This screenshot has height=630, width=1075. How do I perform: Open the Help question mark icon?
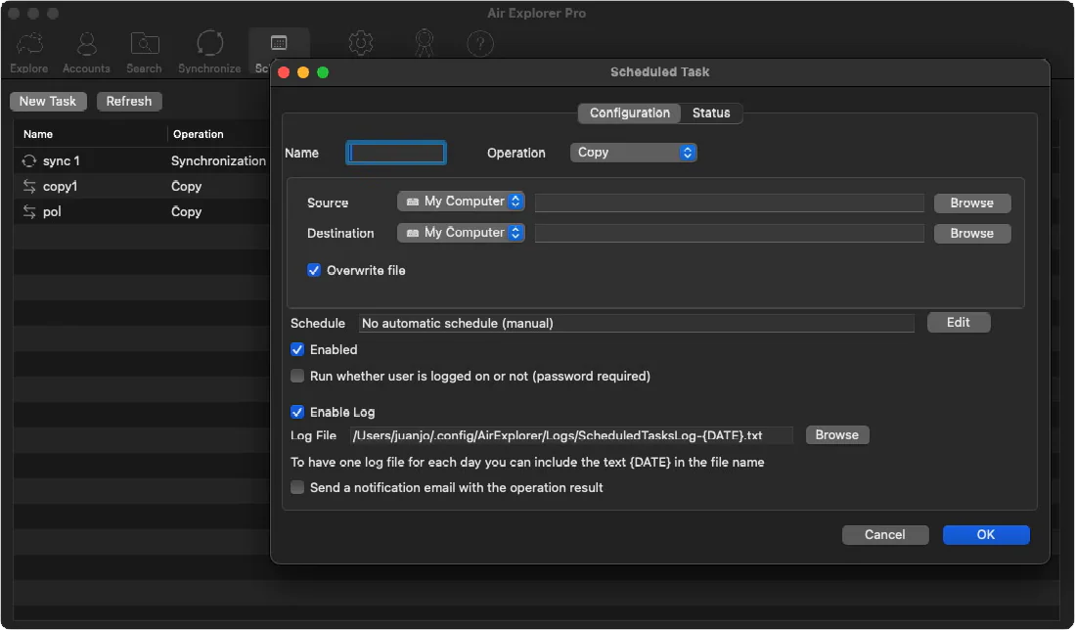[479, 43]
